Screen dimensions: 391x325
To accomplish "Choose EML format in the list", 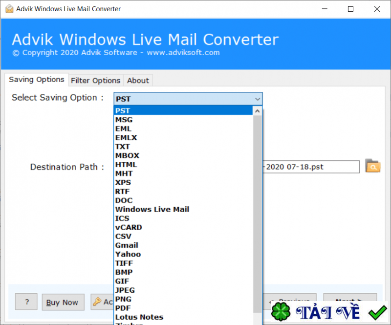I will coord(183,129).
